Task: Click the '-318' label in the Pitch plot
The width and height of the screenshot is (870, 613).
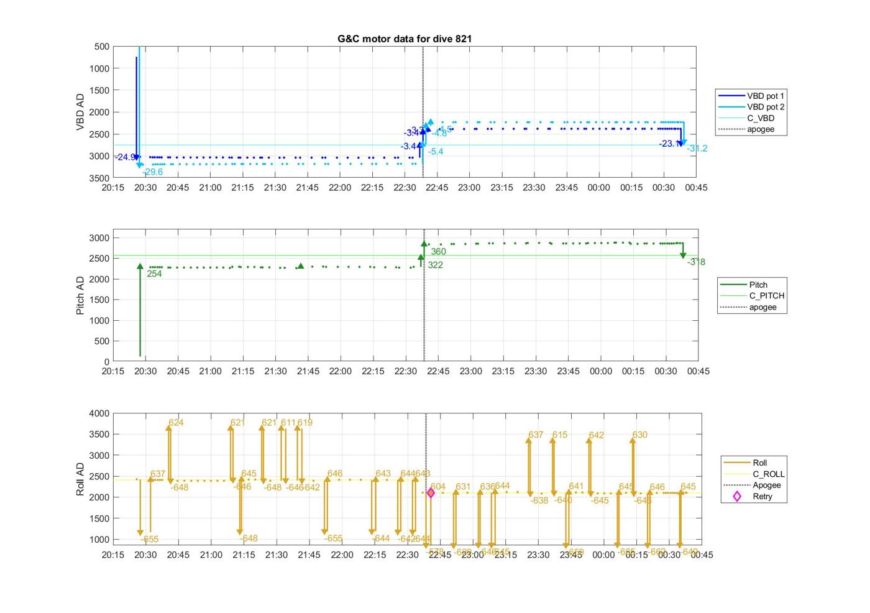Action: (696, 262)
